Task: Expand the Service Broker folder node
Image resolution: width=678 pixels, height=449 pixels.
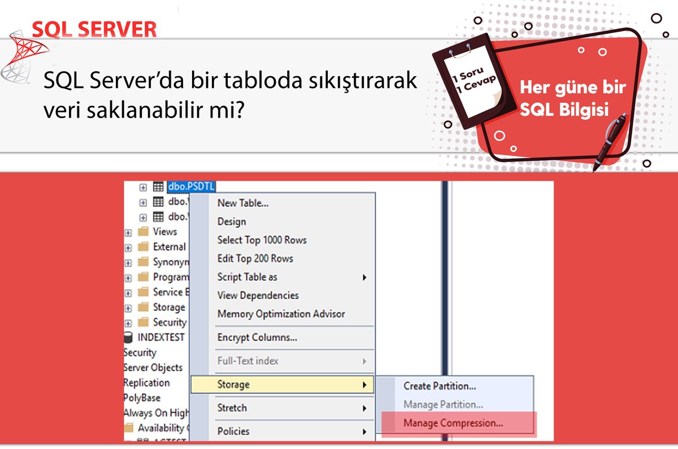Action: tap(128, 293)
